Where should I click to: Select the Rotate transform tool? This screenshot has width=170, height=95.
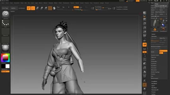(46, 8)
